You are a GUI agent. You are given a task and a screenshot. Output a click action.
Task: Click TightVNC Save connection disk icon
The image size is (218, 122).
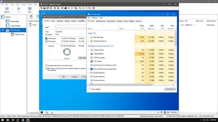pos(44,8)
